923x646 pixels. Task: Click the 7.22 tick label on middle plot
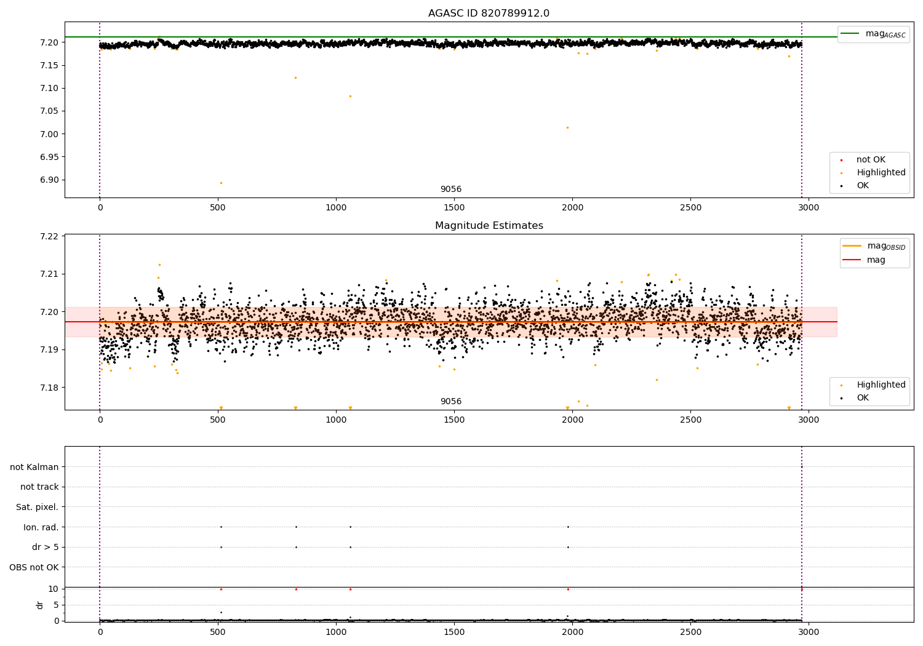coord(49,237)
